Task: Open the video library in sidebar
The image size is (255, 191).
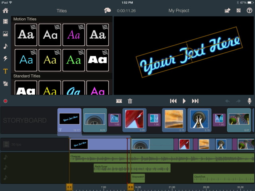Action: point(6,21)
